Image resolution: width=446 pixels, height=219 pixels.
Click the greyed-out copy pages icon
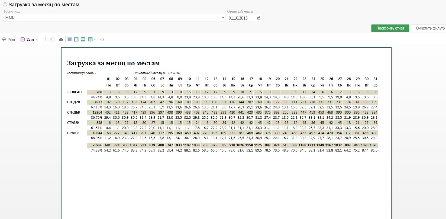pyautogui.click(x=52, y=40)
